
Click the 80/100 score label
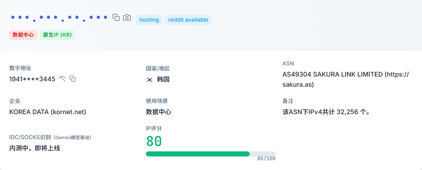(266, 158)
